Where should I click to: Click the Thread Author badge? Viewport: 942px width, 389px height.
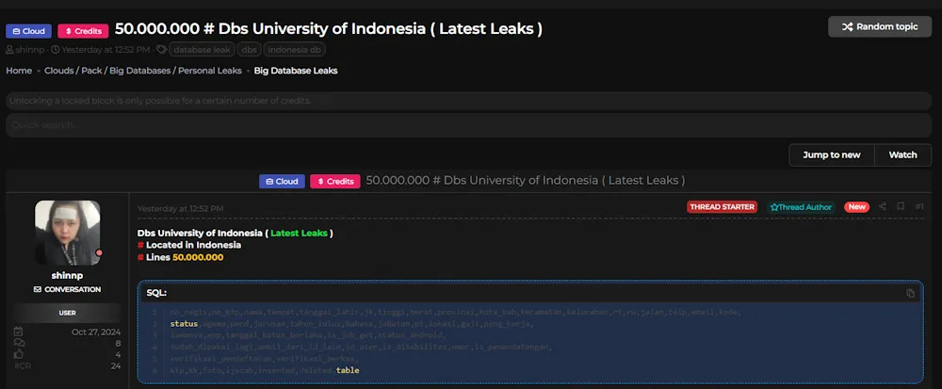tap(801, 207)
